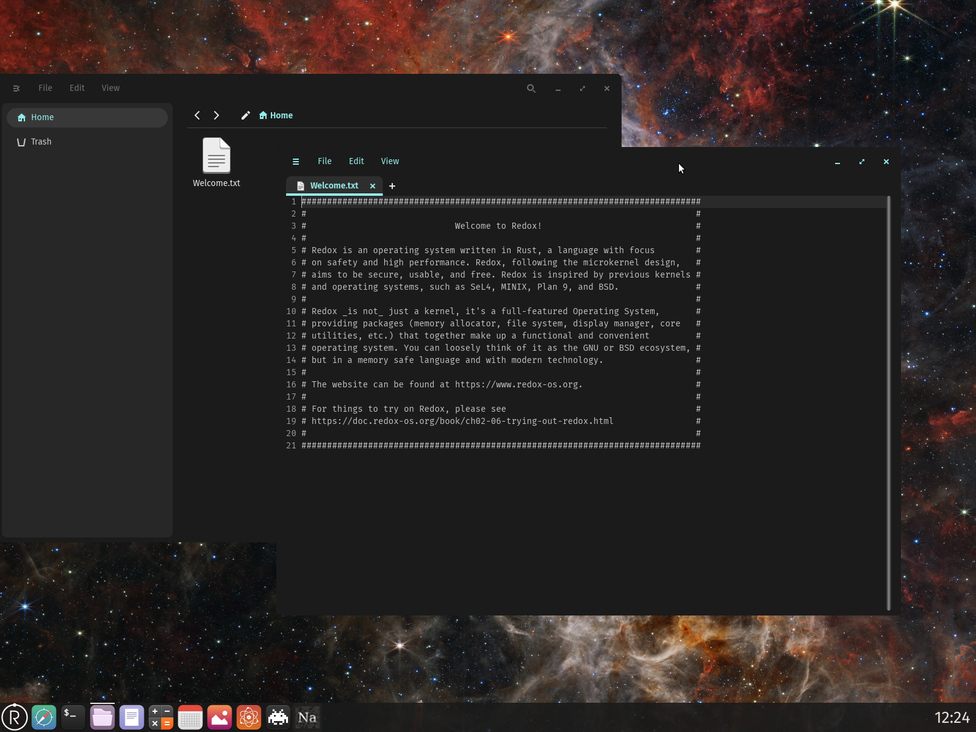Close the Welcome.txt tab
976x732 pixels.
click(373, 186)
